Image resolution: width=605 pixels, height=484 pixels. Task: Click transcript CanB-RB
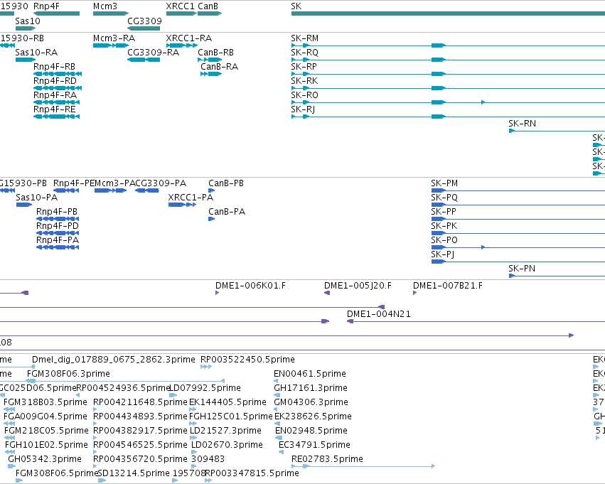(210, 60)
